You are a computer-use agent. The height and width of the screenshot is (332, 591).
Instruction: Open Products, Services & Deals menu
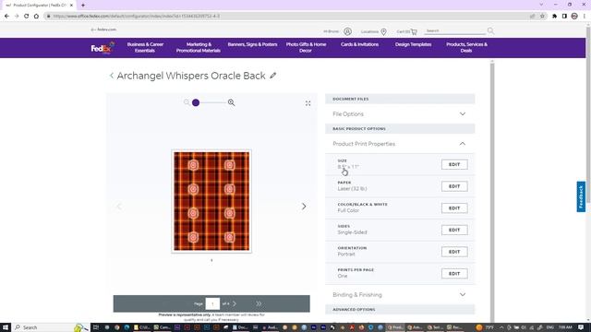point(466,47)
